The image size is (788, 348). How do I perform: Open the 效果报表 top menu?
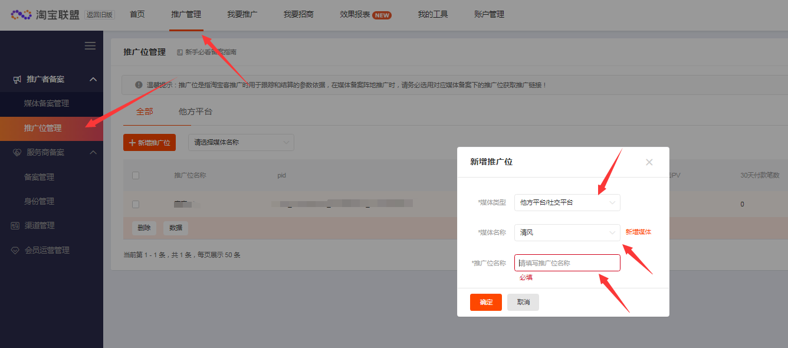point(365,15)
